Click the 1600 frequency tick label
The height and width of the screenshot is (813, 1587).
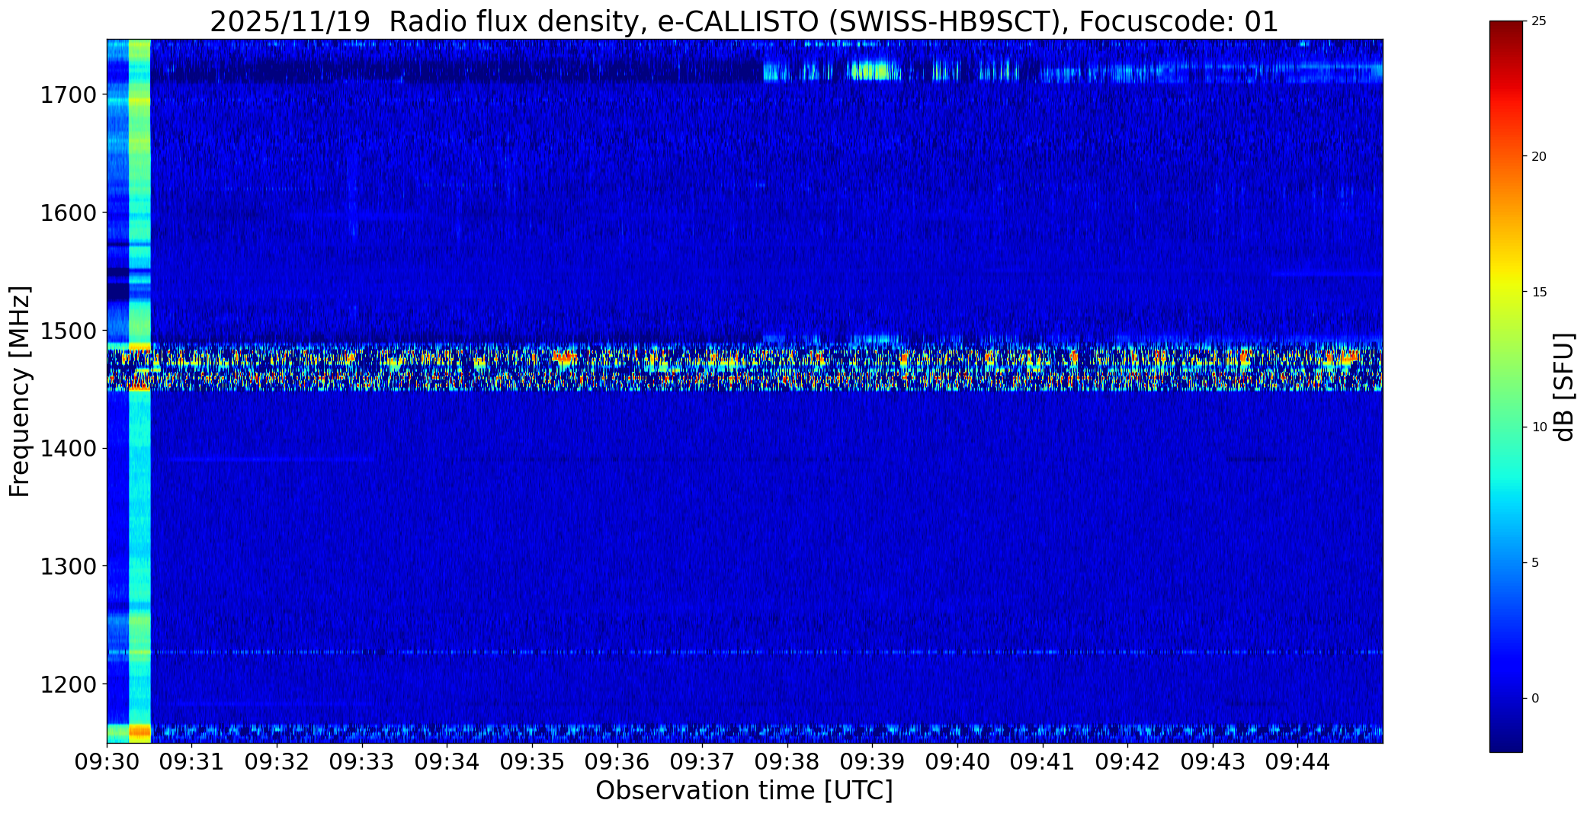[x=68, y=213]
